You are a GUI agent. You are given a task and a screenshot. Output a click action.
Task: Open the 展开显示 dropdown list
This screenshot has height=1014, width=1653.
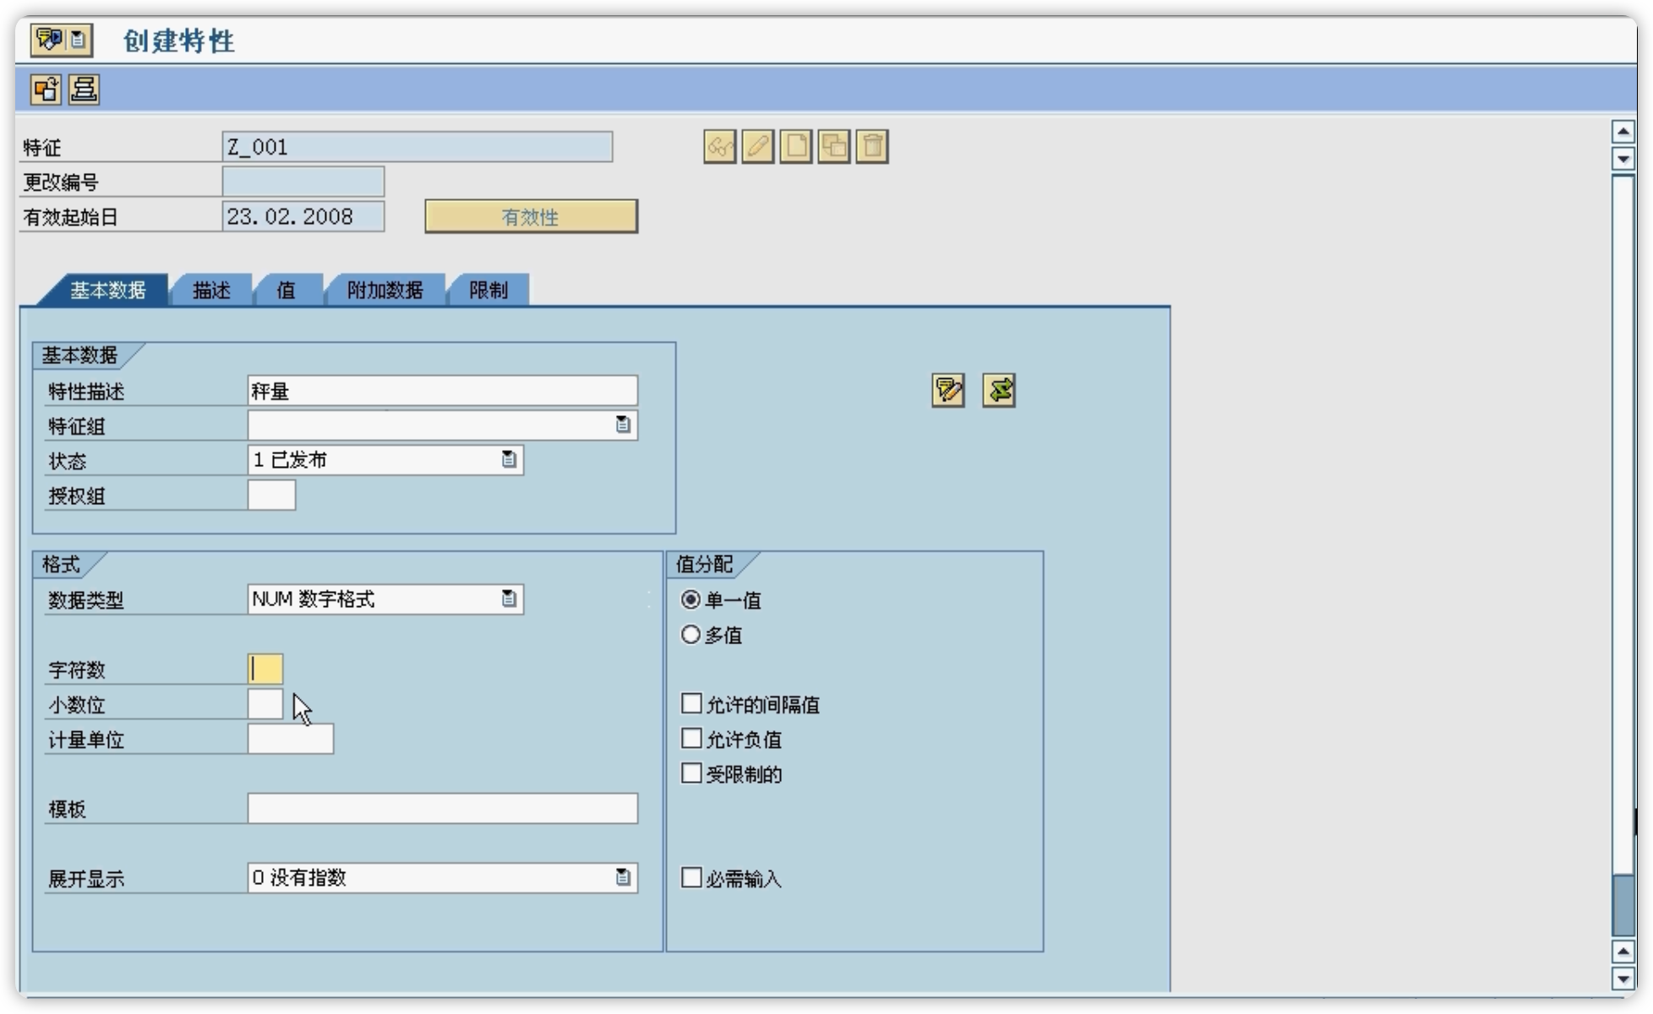[623, 877]
